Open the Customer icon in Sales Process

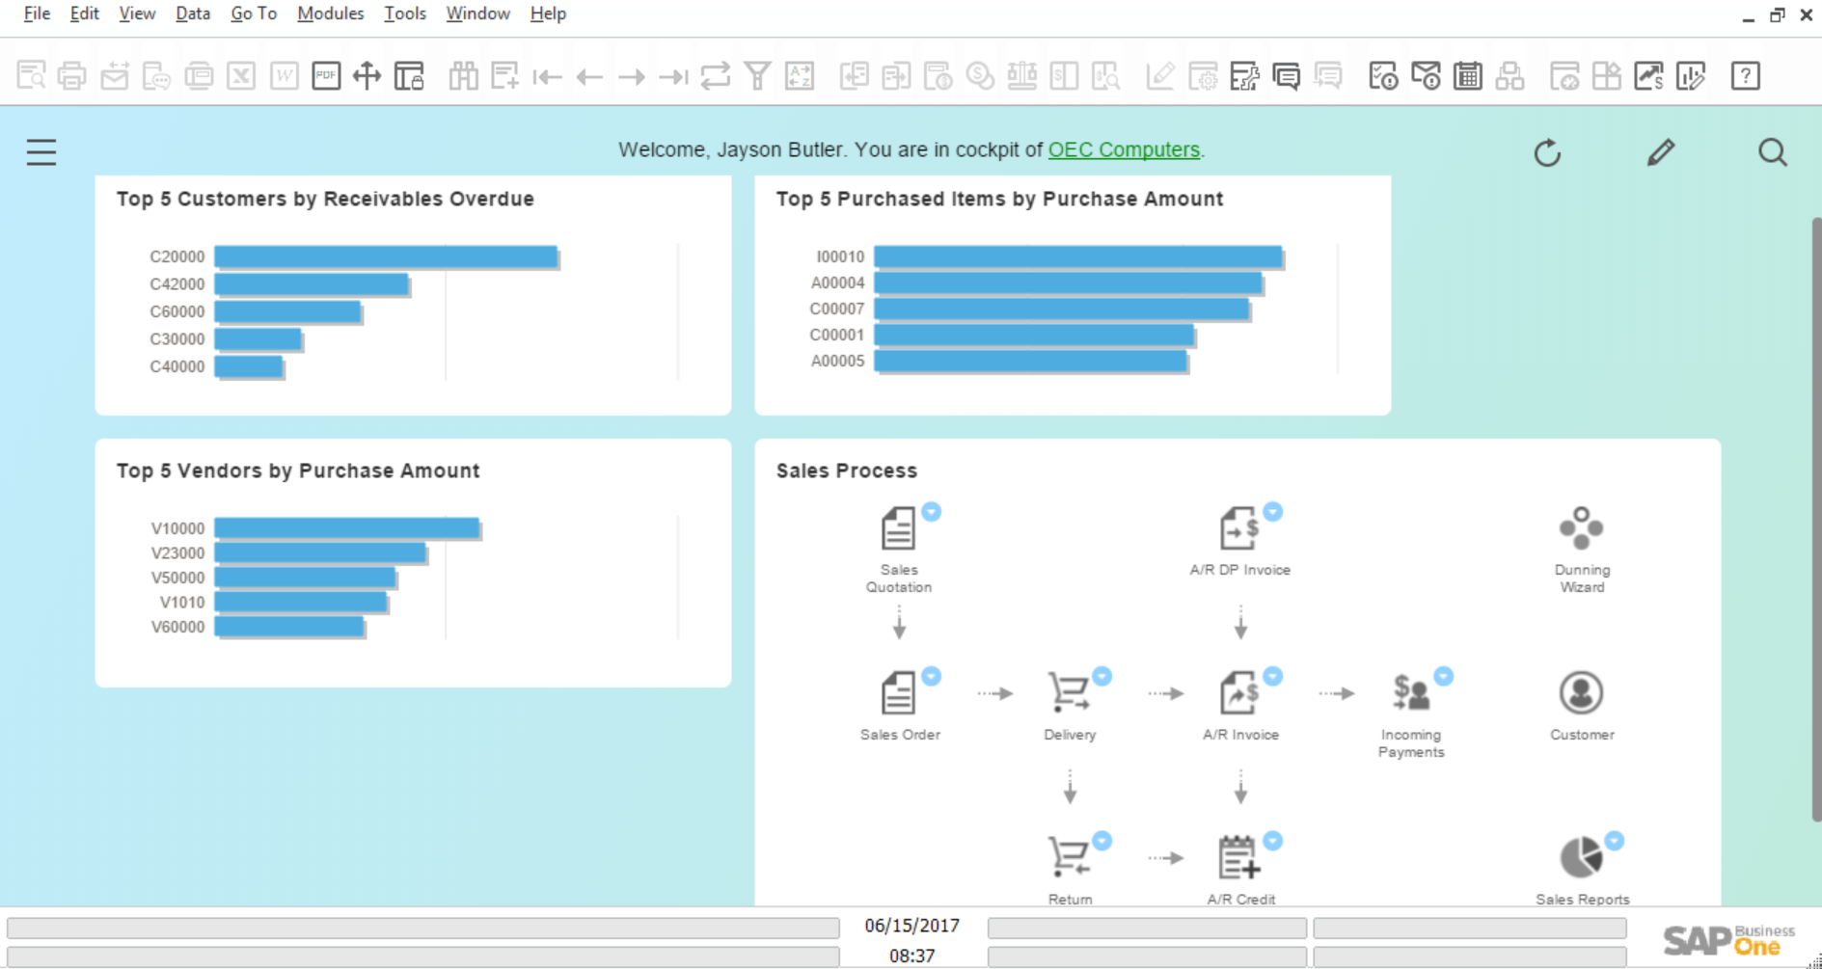tap(1581, 694)
